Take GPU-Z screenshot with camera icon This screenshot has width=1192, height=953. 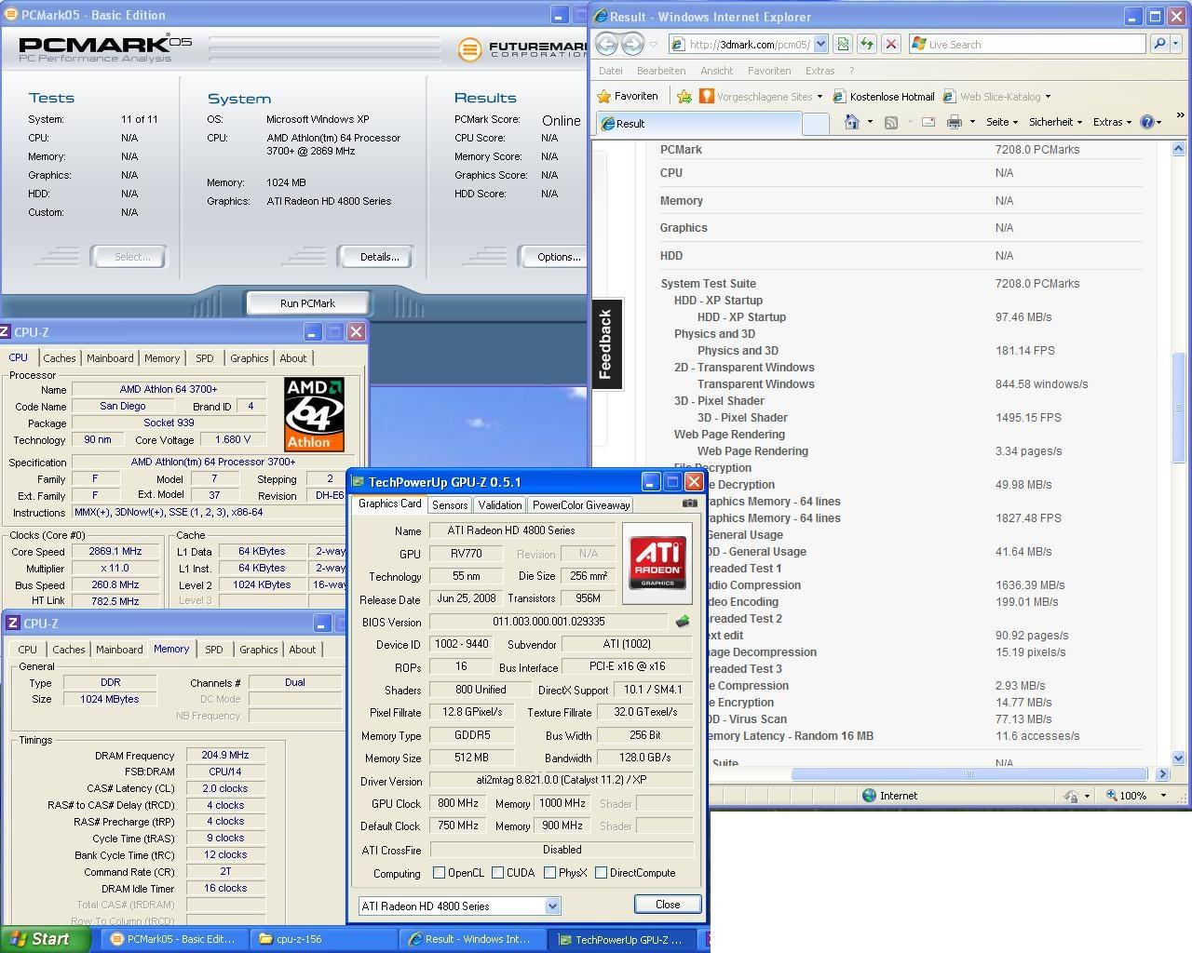689,503
